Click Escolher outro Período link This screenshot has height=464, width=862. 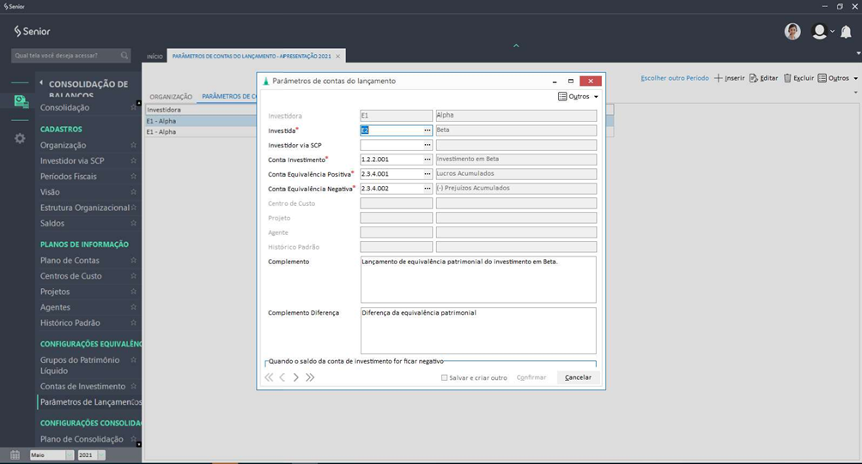click(x=674, y=78)
